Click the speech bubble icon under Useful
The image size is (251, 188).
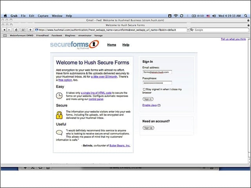(59, 132)
